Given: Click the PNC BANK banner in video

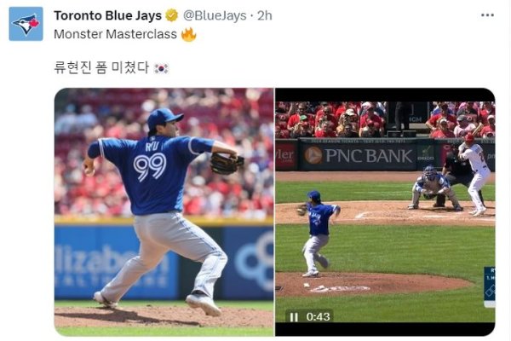Looking at the screenshot, I should coord(359,155).
